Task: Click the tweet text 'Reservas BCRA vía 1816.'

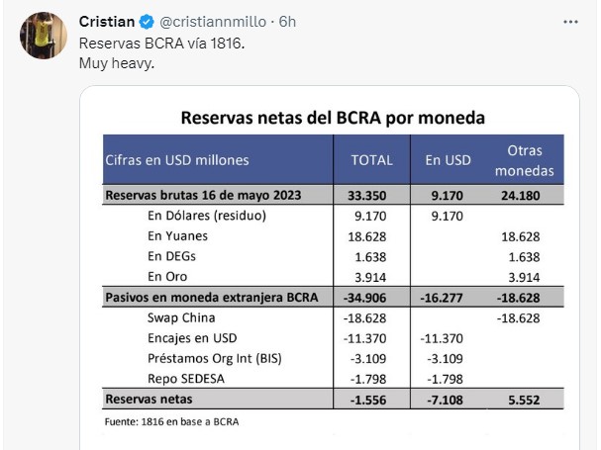Action: (x=161, y=44)
